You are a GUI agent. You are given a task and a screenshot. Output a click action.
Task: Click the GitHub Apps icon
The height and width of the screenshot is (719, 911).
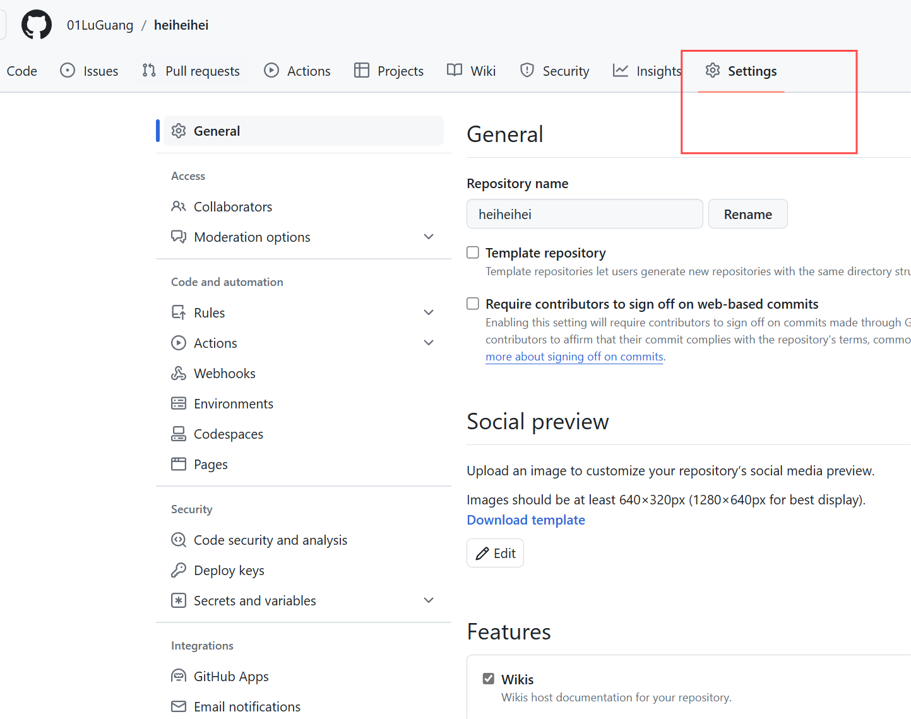coord(179,676)
